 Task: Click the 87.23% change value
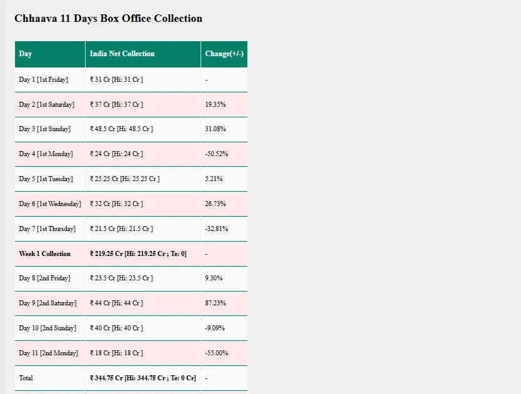[x=216, y=303]
